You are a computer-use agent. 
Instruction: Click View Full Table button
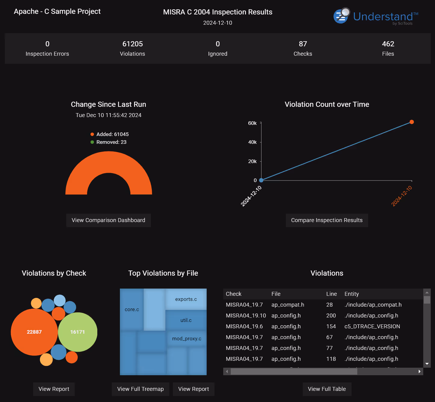[327, 389]
